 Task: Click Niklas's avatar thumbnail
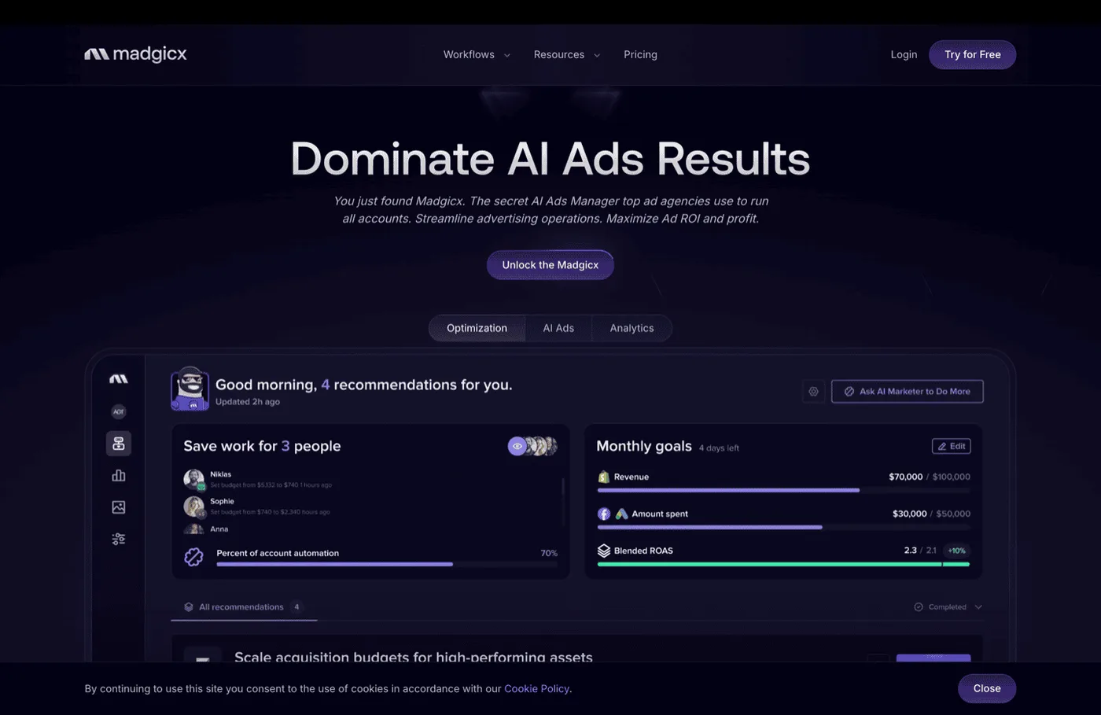(x=194, y=479)
